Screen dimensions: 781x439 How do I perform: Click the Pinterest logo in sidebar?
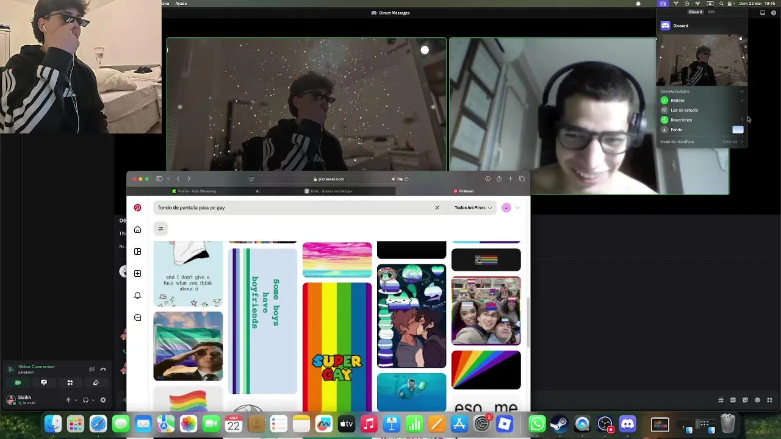click(137, 208)
